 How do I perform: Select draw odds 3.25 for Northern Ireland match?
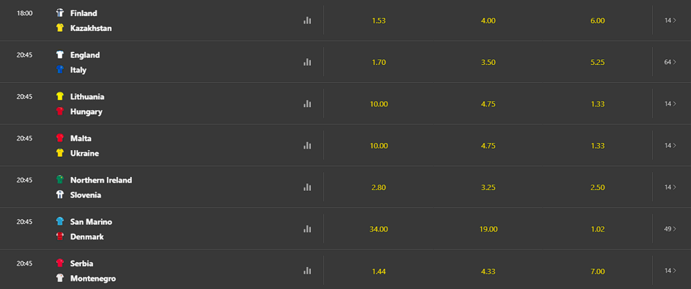(x=489, y=187)
